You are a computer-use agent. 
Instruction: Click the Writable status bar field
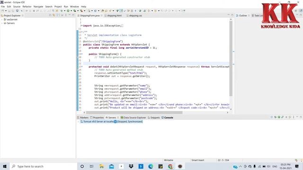click(x=169, y=160)
